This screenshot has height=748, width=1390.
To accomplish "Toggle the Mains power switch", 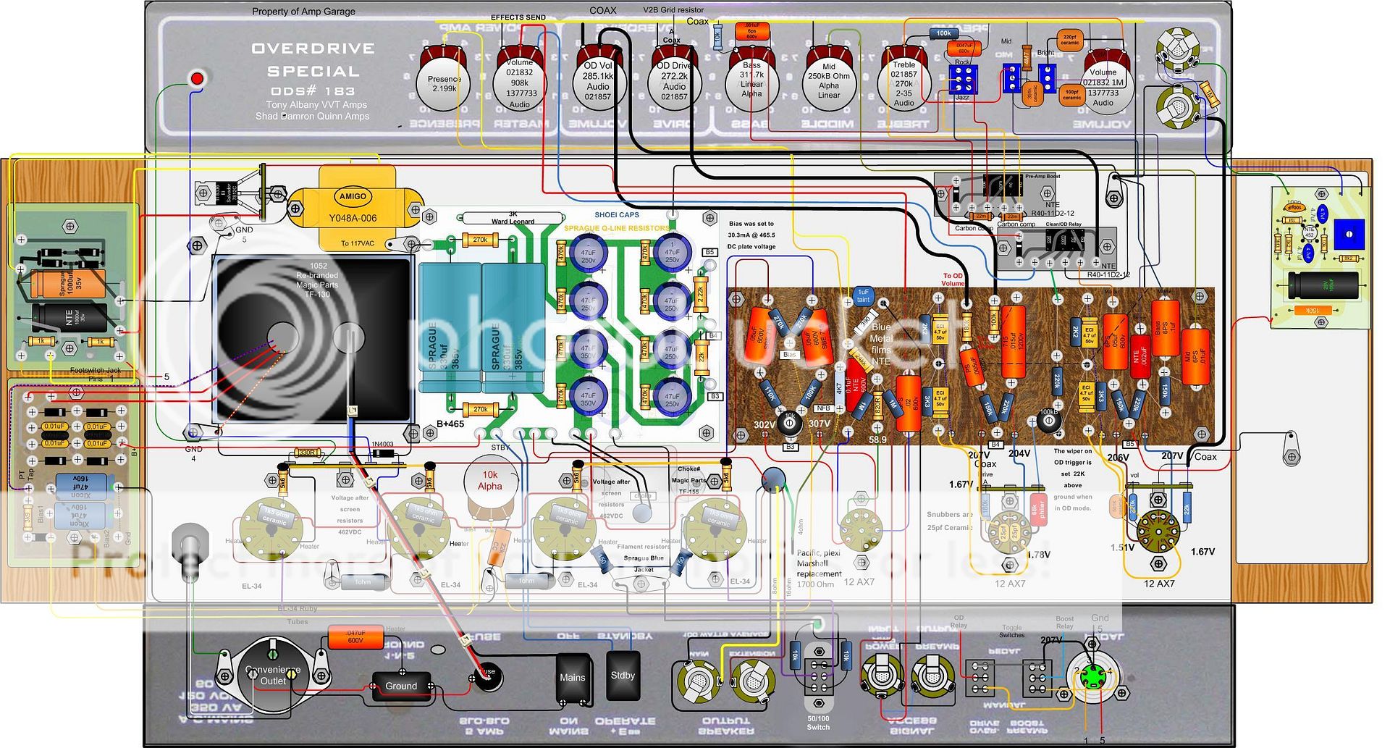I will 572,678.
